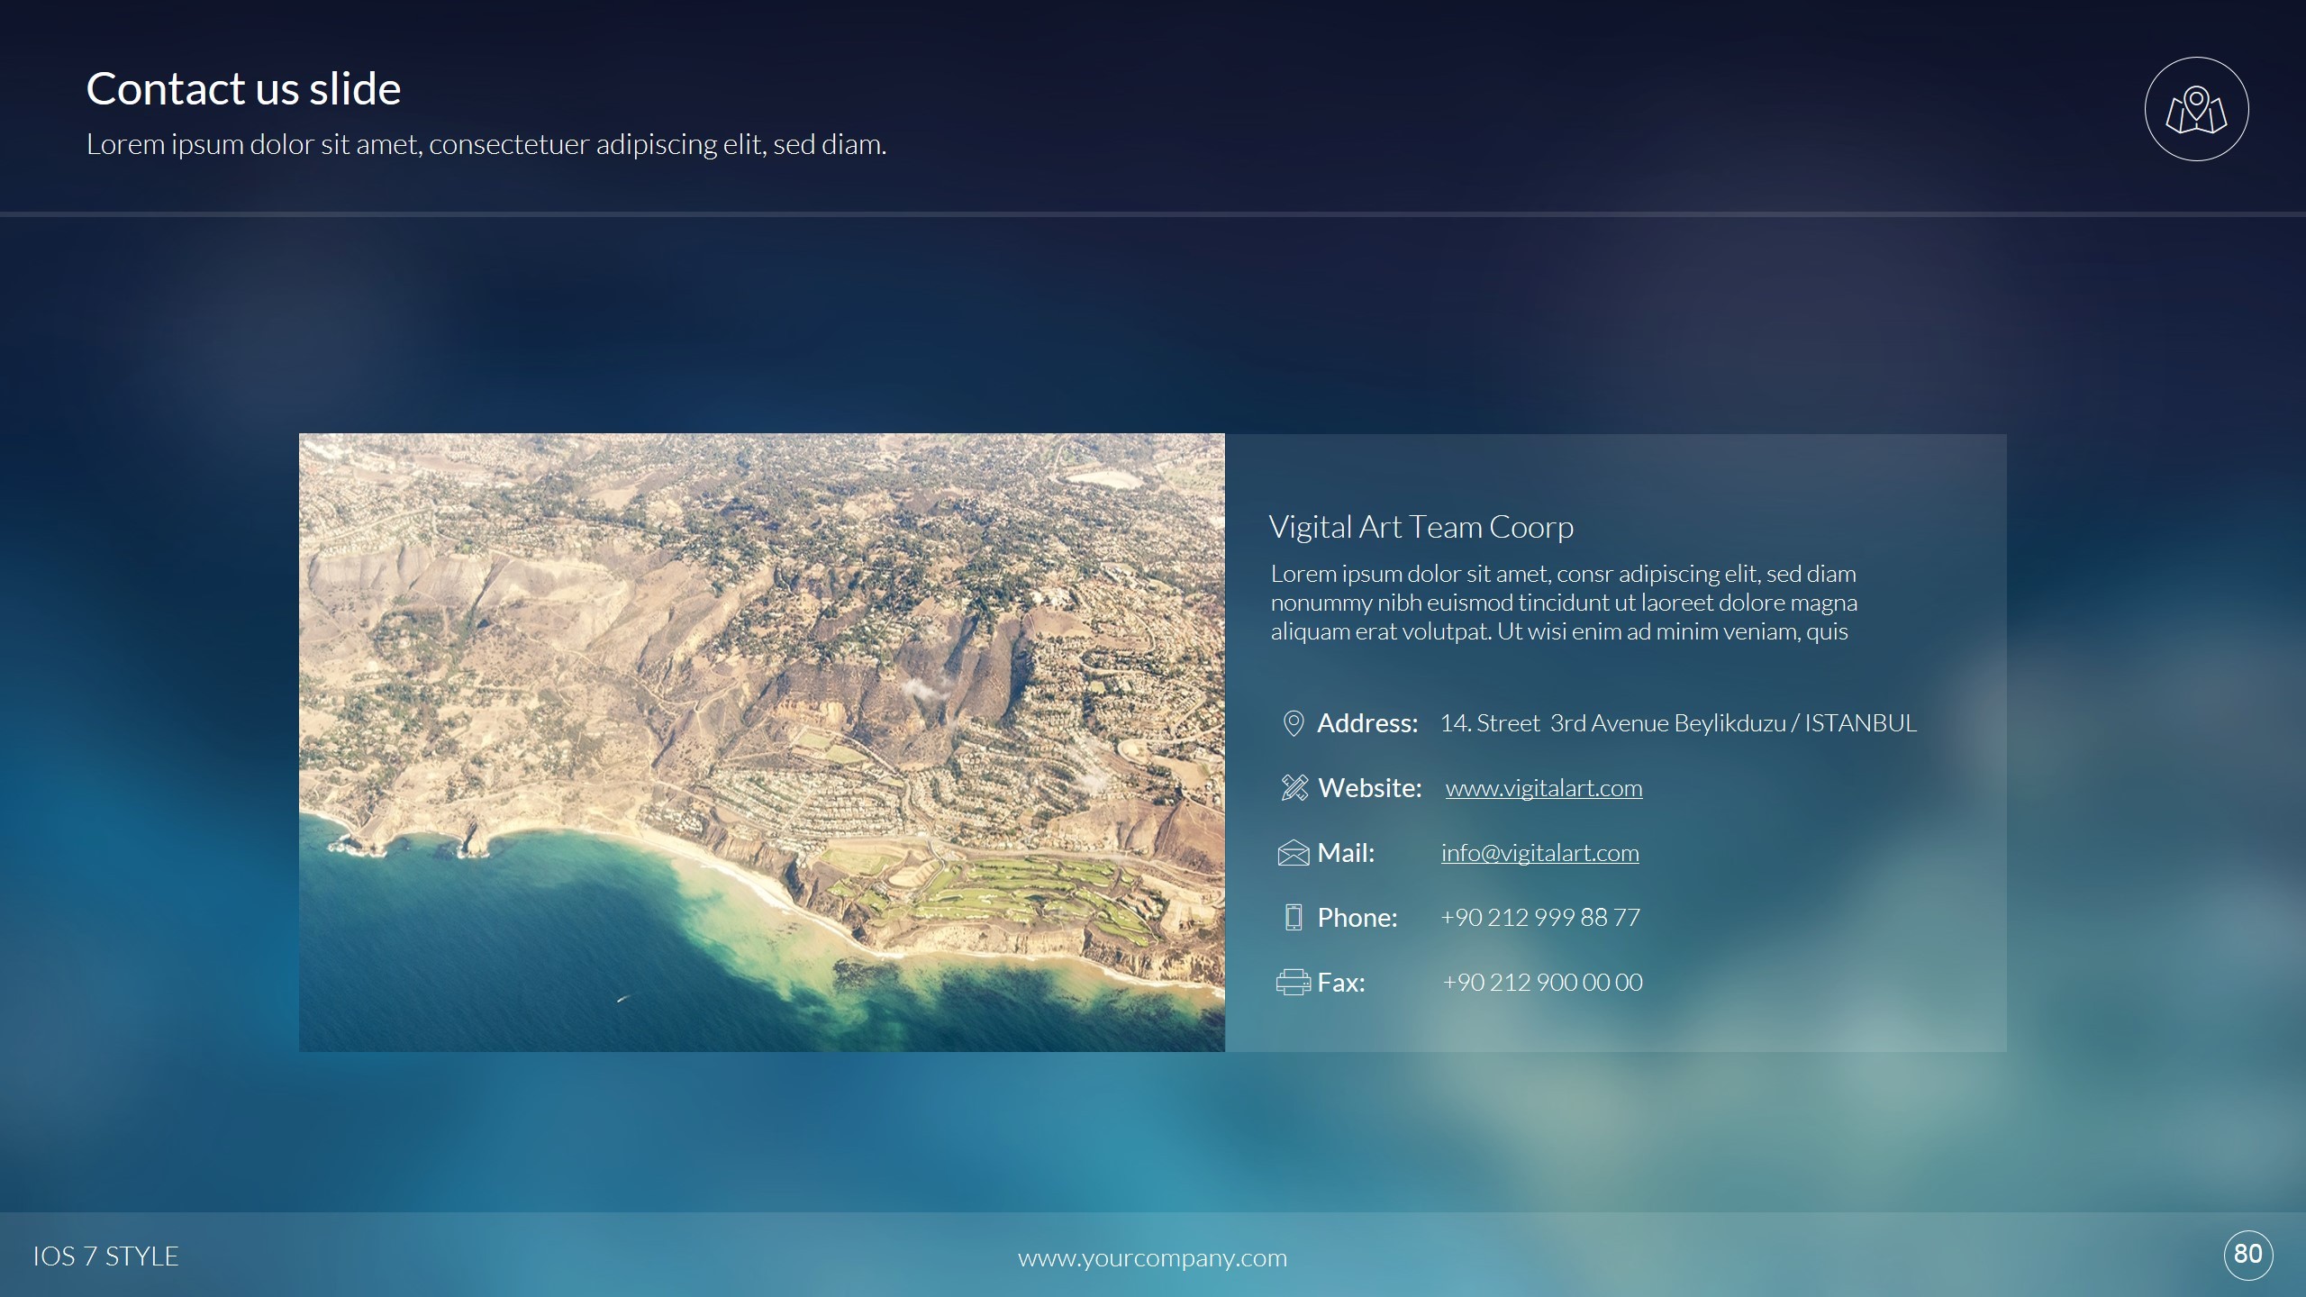
Task: Click the Address label text
Action: pyautogui.click(x=1366, y=723)
